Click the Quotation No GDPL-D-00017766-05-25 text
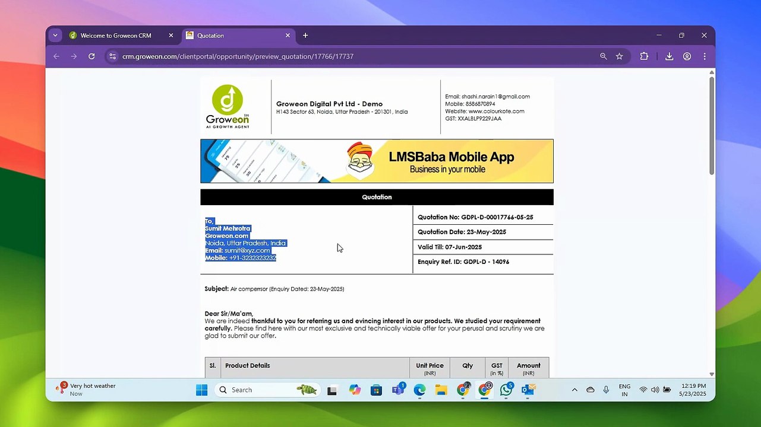 pyautogui.click(x=475, y=217)
